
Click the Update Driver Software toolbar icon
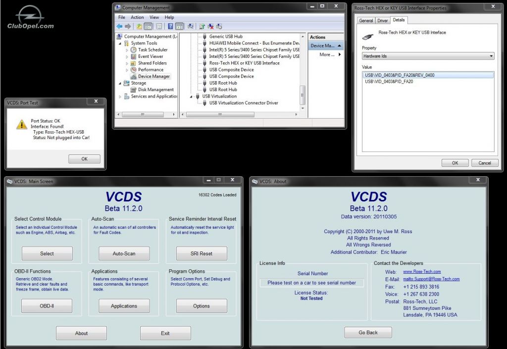202,27
